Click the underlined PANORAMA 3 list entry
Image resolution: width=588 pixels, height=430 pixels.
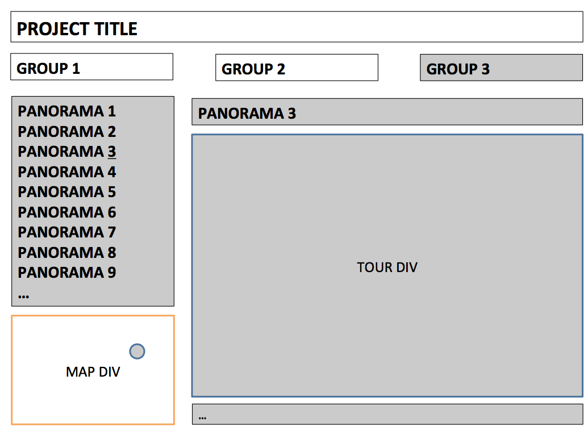66,152
